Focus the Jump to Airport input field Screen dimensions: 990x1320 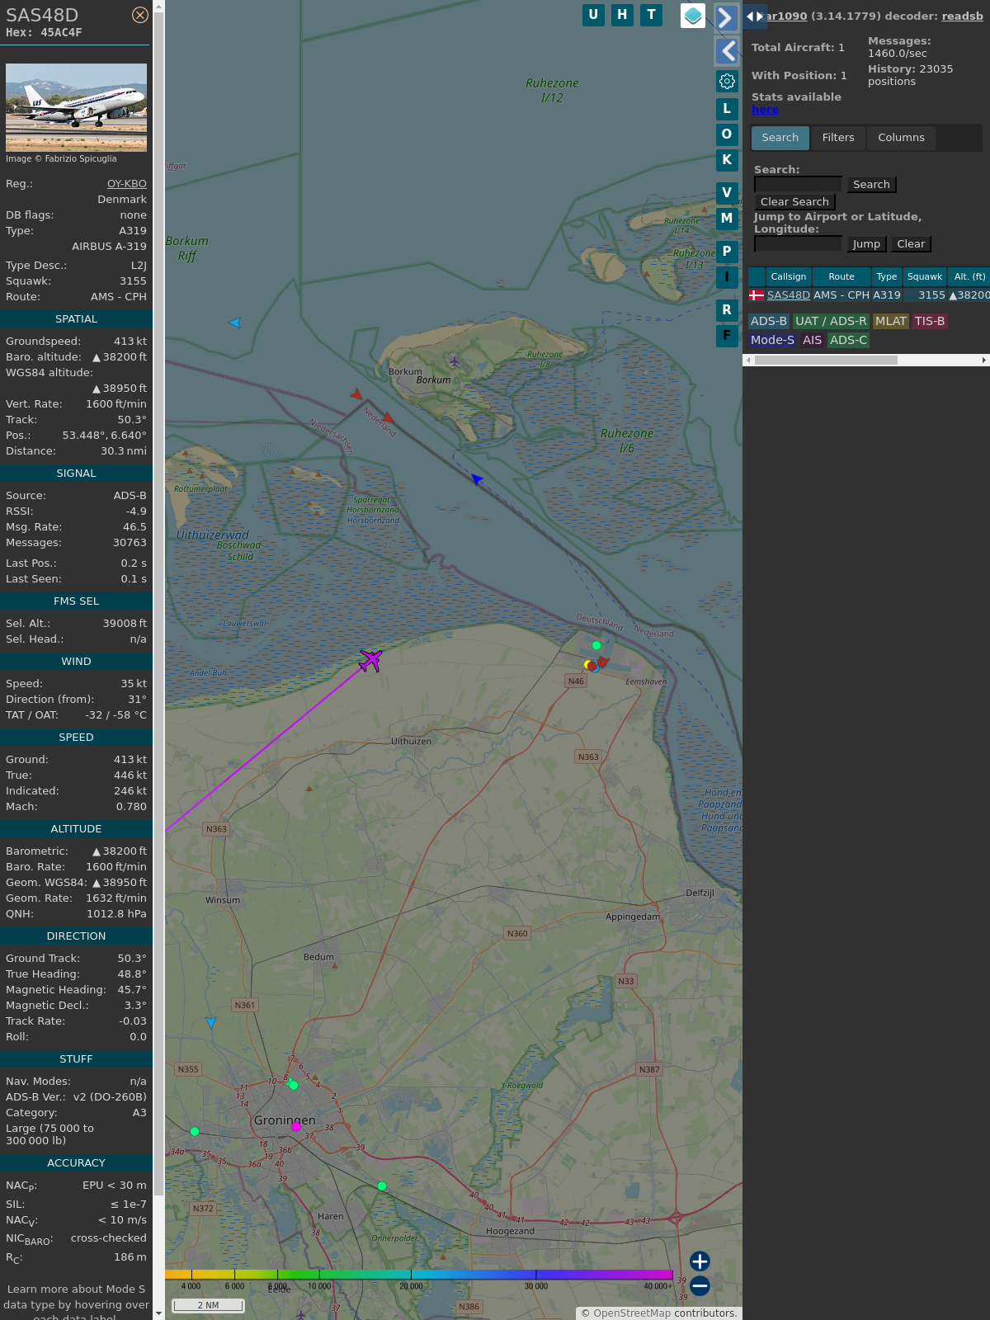tap(798, 243)
